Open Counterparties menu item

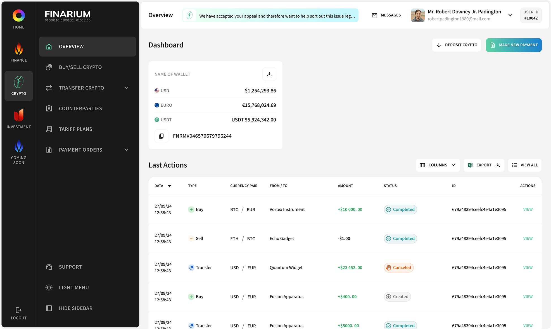(x=80, y=108)
